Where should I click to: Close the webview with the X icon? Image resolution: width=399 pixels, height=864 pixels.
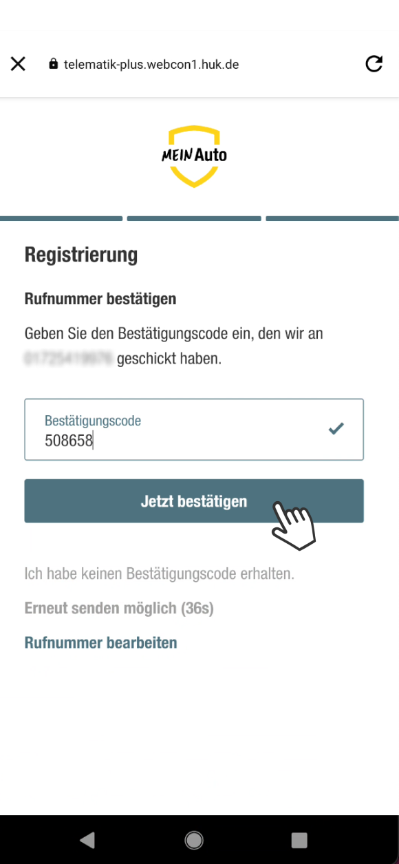(x=18, y=63)
